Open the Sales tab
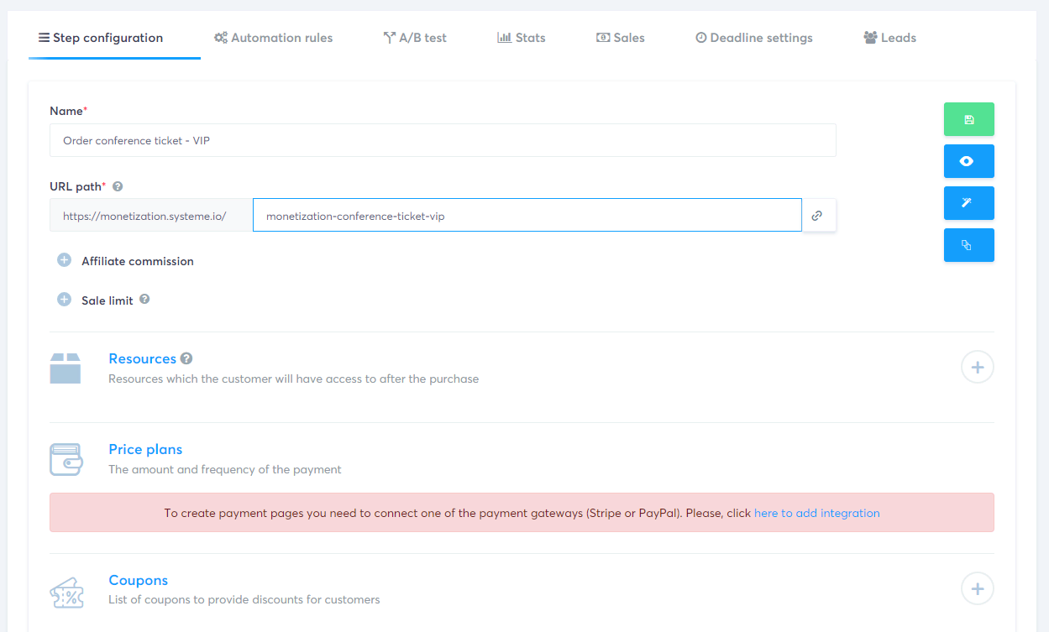1049x632 pixels. coord(621,38)
